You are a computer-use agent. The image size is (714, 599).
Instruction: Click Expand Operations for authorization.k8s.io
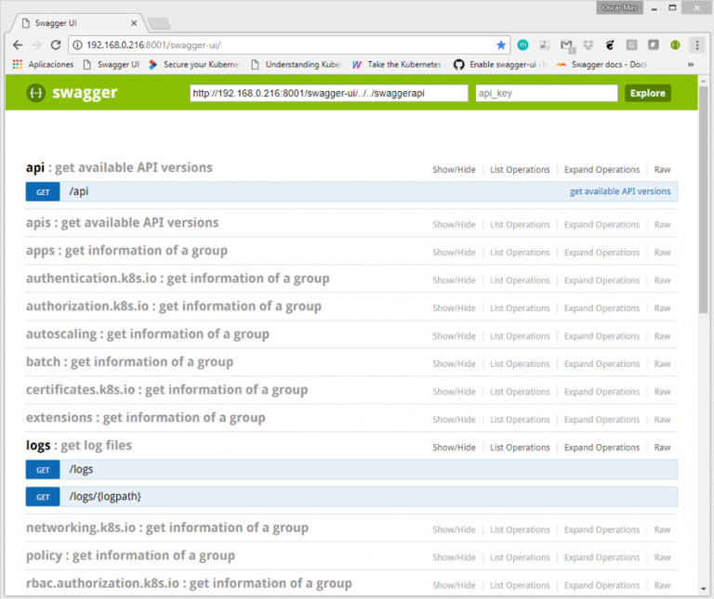(x=602, y=308)
